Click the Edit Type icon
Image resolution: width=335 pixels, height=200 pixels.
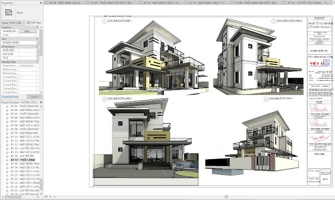[x=28, y=23]
